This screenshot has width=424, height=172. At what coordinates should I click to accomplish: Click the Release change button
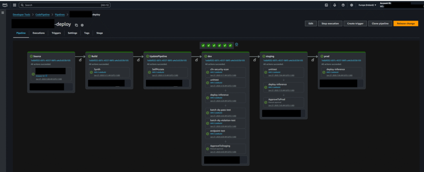405,24
